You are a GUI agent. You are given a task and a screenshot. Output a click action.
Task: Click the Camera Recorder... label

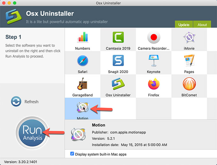tap(153, 49)
